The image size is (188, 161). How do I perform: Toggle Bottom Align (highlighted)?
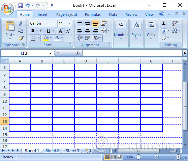click(x=95, y=23)
